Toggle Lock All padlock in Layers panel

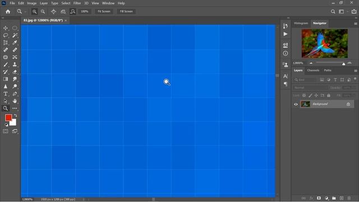329,95
